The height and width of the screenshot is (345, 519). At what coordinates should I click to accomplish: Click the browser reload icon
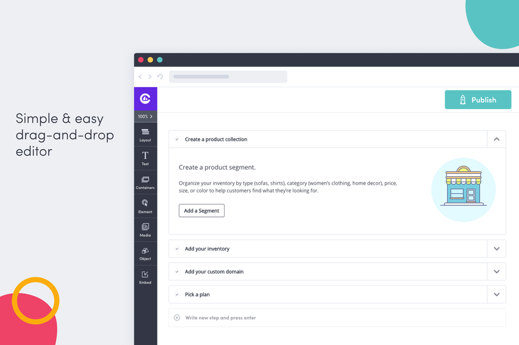[160, 77]
